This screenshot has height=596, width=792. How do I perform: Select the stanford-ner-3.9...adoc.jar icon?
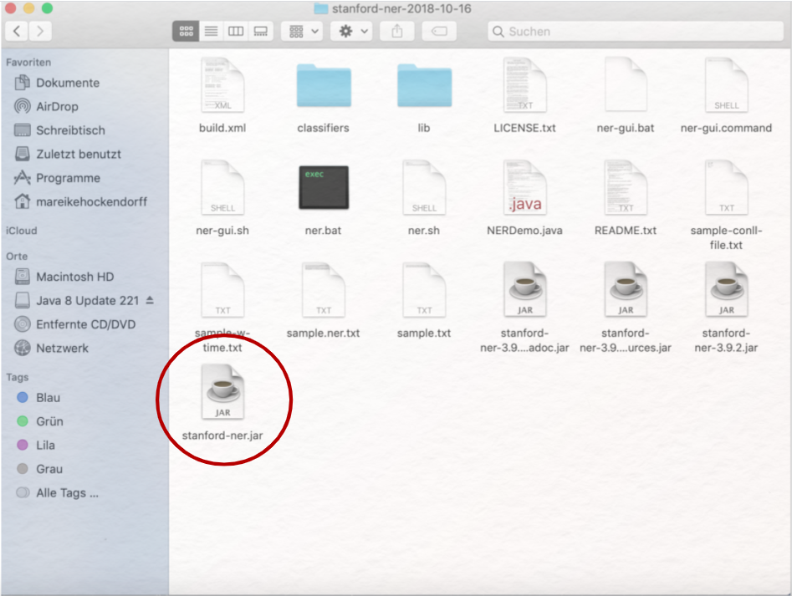(x=525, y=290)
